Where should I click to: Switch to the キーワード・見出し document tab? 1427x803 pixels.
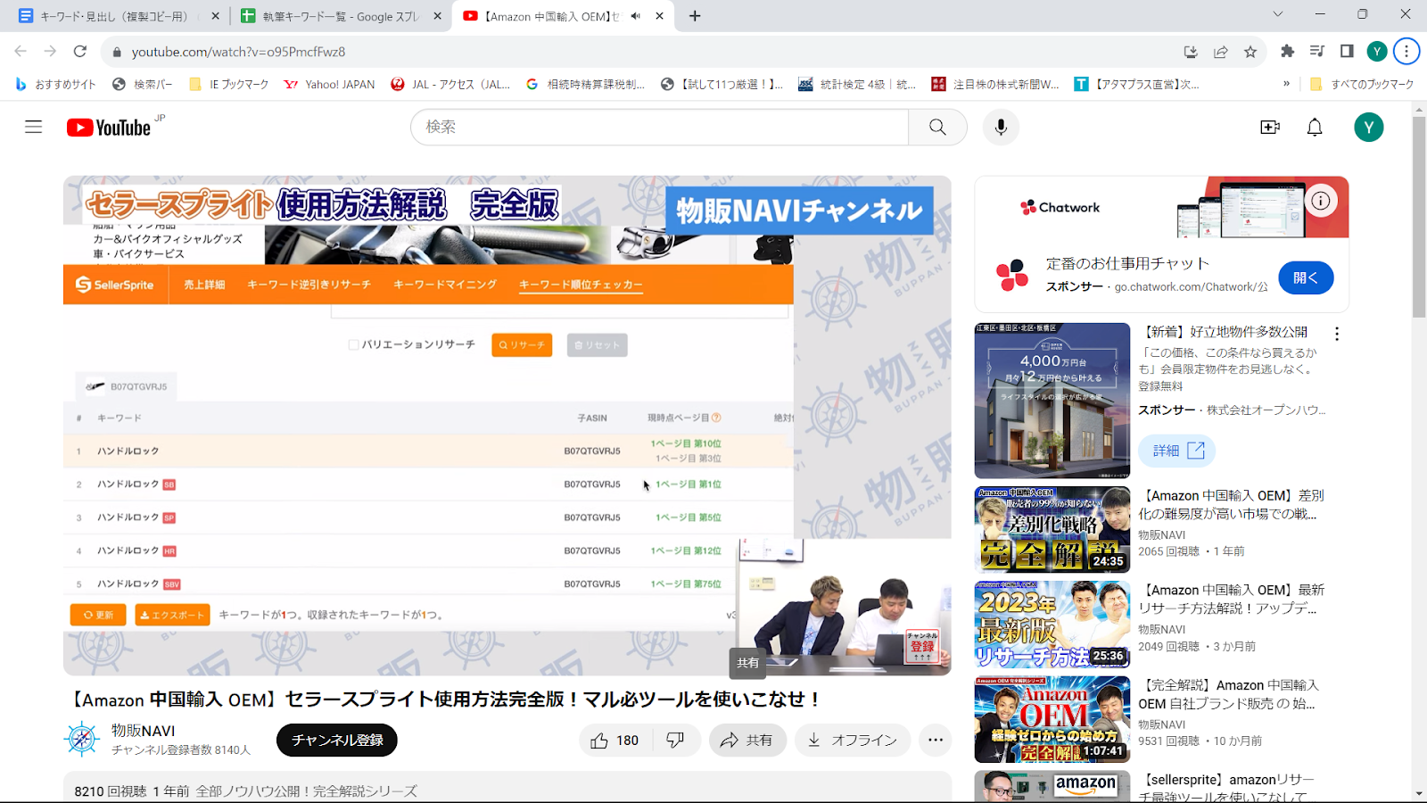click(114, 16)
